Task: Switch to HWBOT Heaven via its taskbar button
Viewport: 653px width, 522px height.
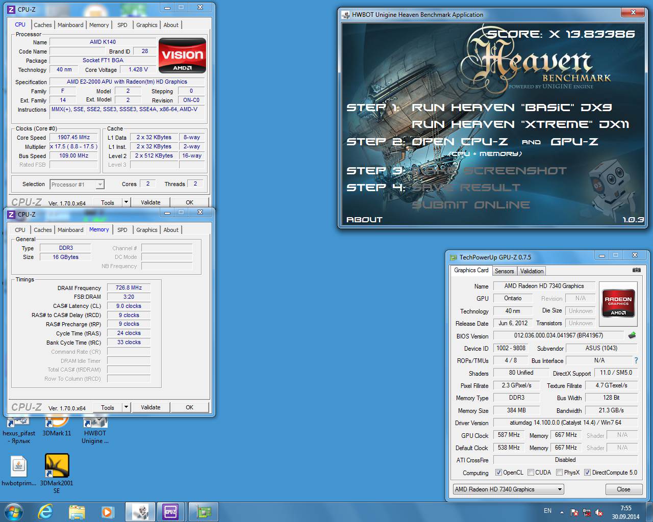Action: click(x=140, y=511)
